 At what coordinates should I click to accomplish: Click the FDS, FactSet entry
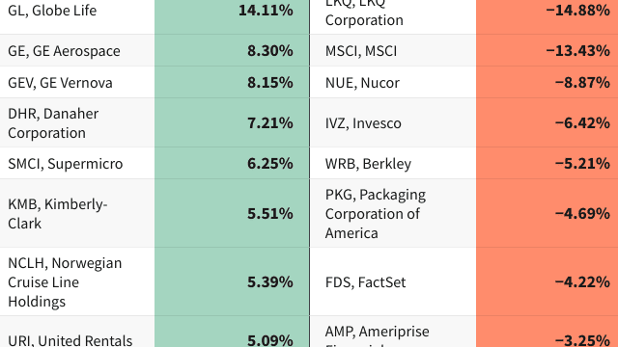(393, 281)
